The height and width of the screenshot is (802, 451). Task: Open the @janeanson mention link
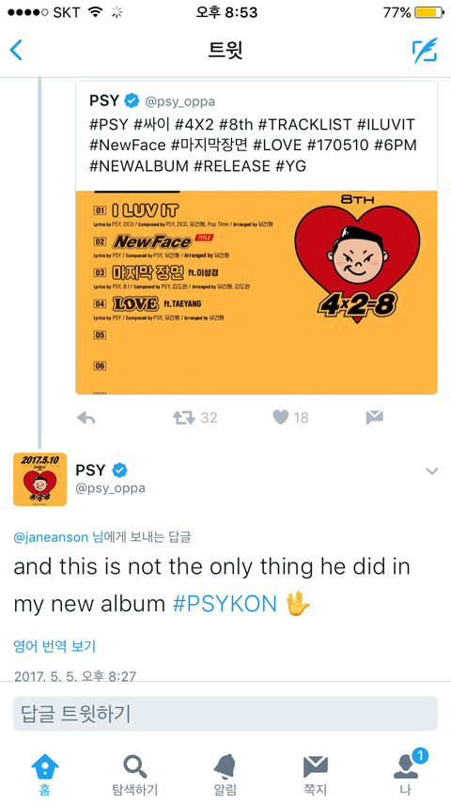[x=52, y=536]
